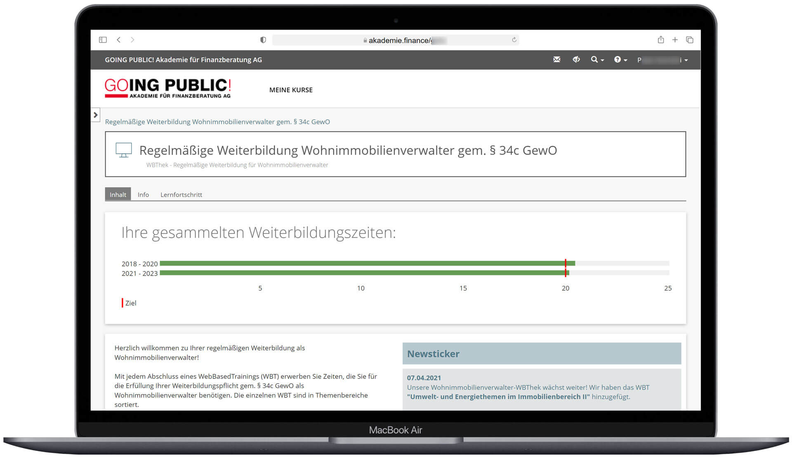The width and height of the screenshot is (792, 458).
Task: Open the mail envelope icon
Action: click(556, 60)
